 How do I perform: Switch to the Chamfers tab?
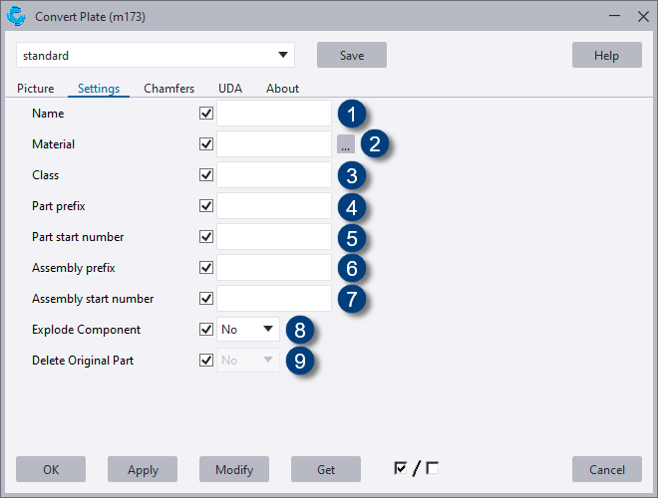pyautogui.click(x=169, y=89)
